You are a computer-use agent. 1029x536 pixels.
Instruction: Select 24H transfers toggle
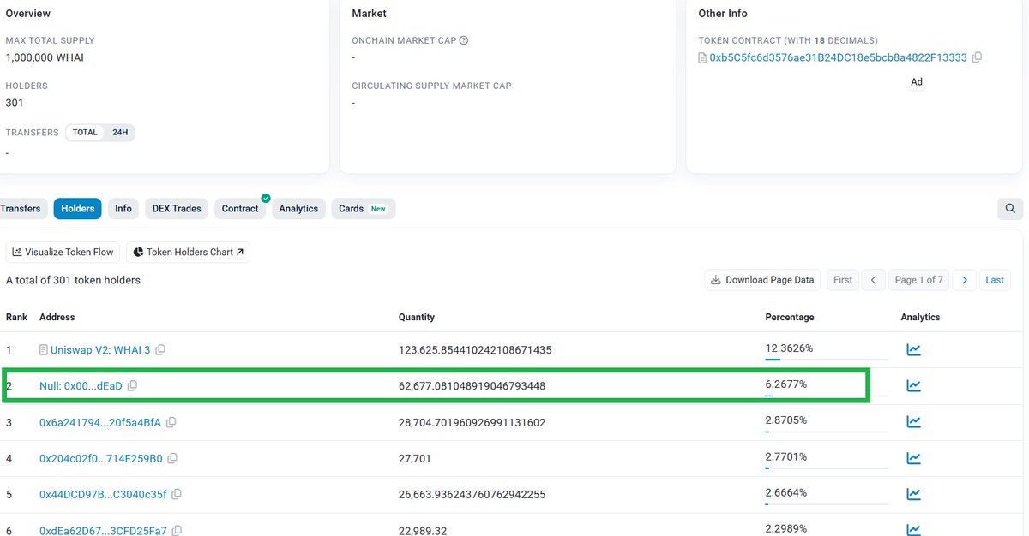pyautogui.click(x=120, y=133)
